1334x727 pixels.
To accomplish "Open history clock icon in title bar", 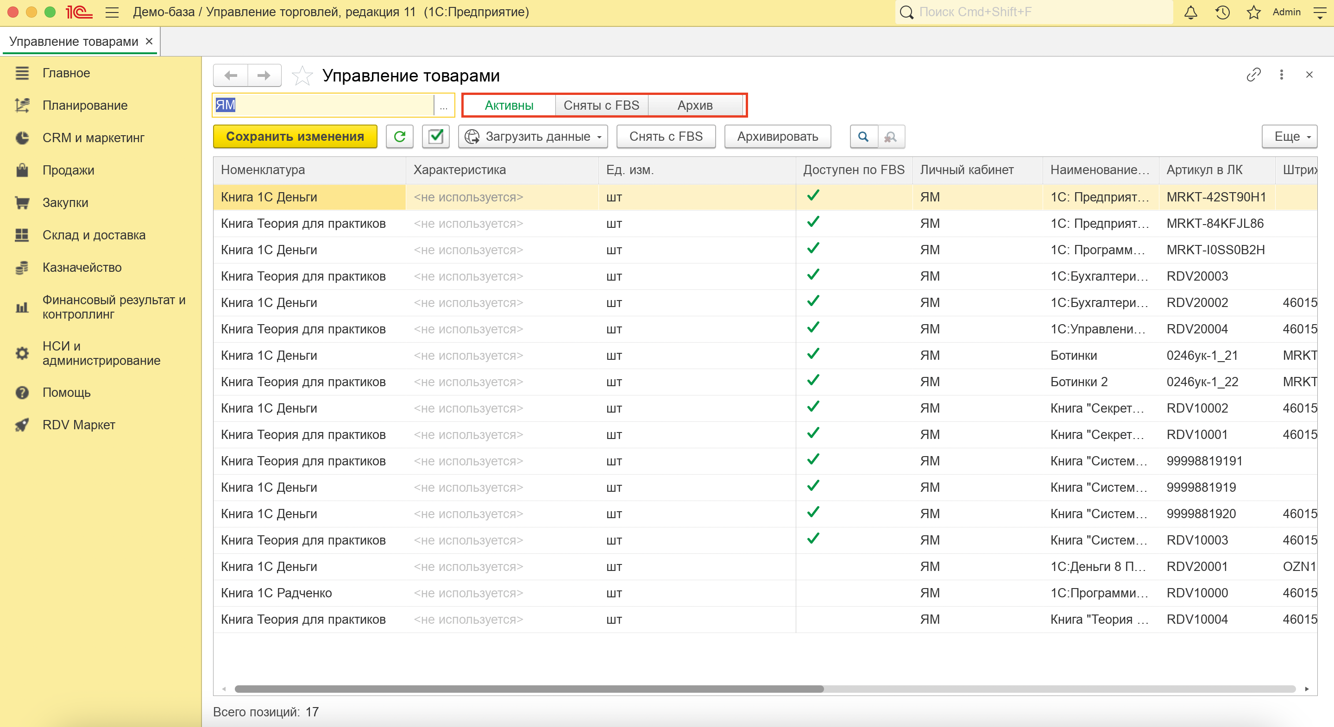I will tap(1222, 12).
